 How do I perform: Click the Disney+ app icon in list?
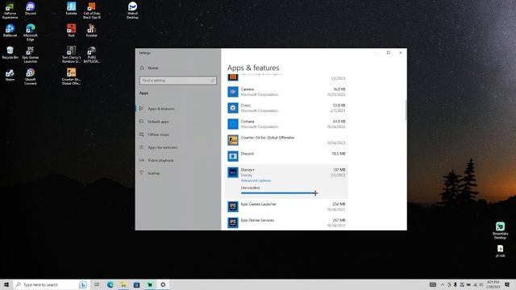[233, 172]
